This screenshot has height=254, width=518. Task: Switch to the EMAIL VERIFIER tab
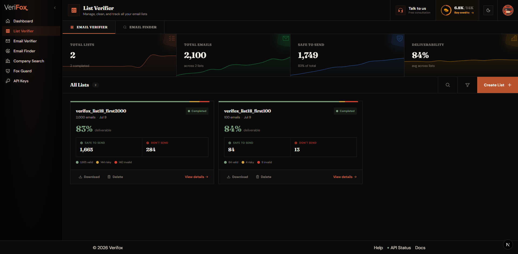[89, 27]
